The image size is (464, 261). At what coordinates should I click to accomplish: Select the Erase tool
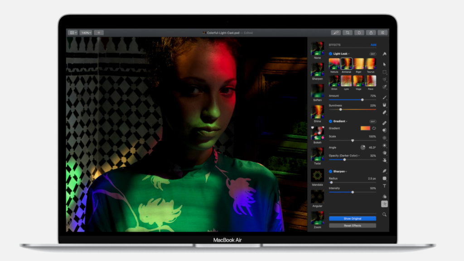coord(384,112)
